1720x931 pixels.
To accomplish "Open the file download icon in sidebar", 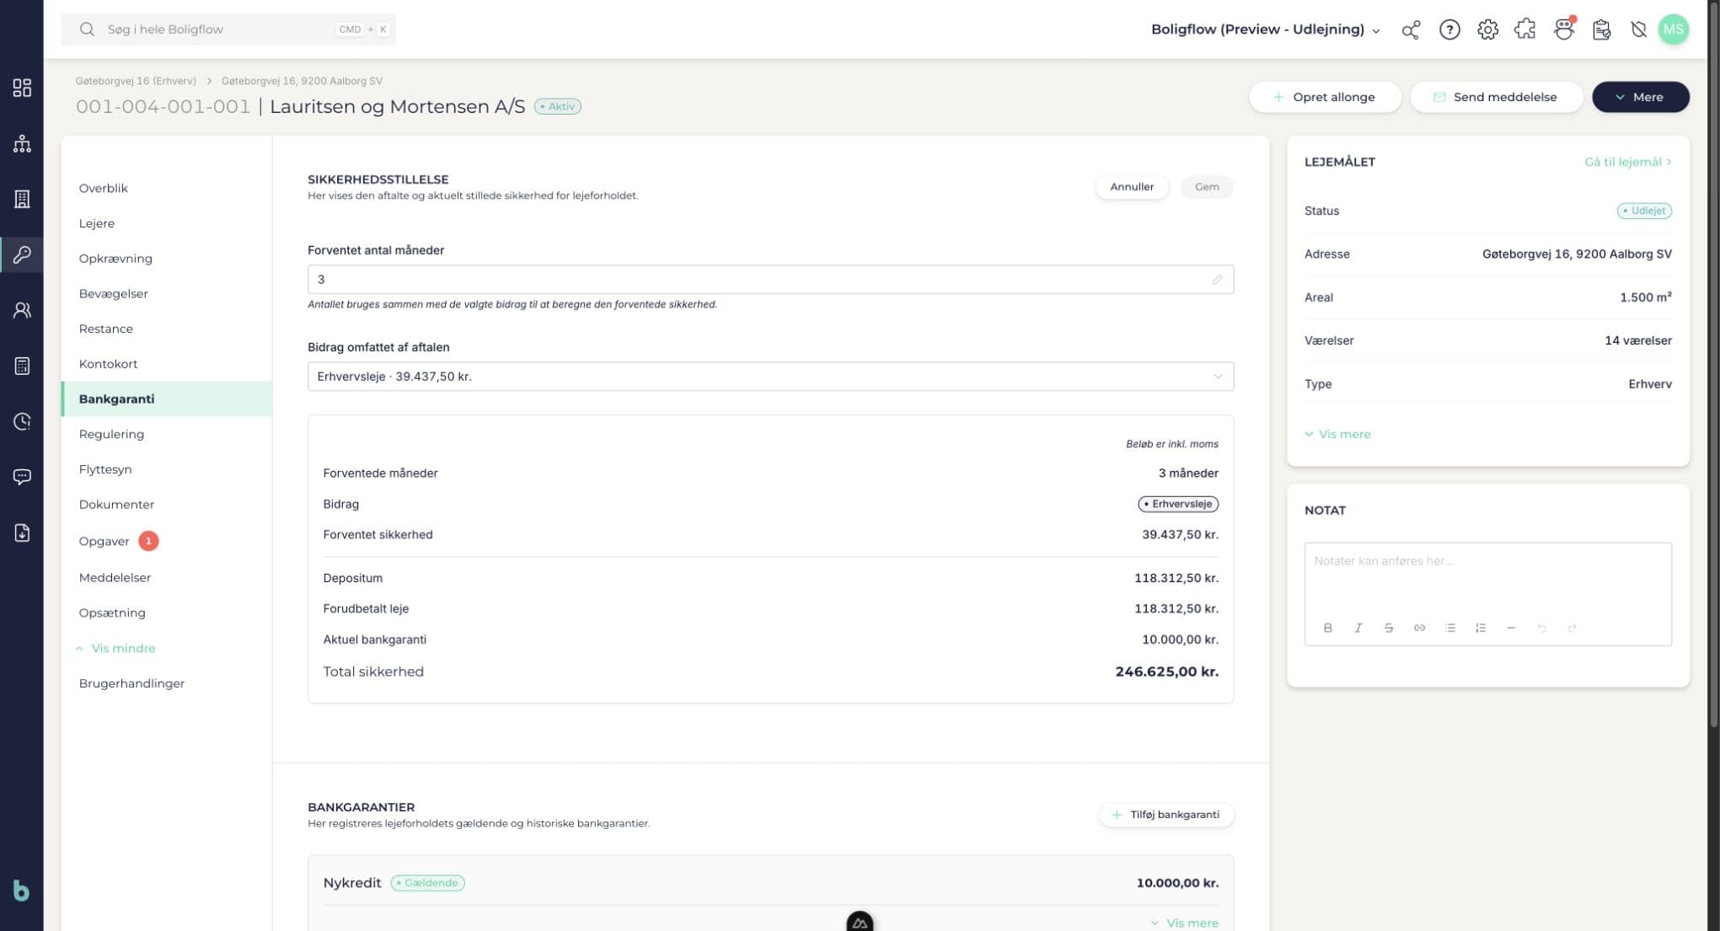I will (x=22, y=532).
